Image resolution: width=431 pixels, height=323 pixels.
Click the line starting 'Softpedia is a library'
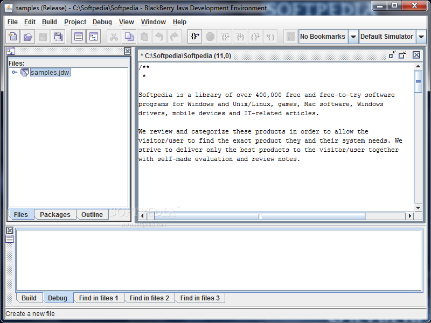click(x=267, y=95)
